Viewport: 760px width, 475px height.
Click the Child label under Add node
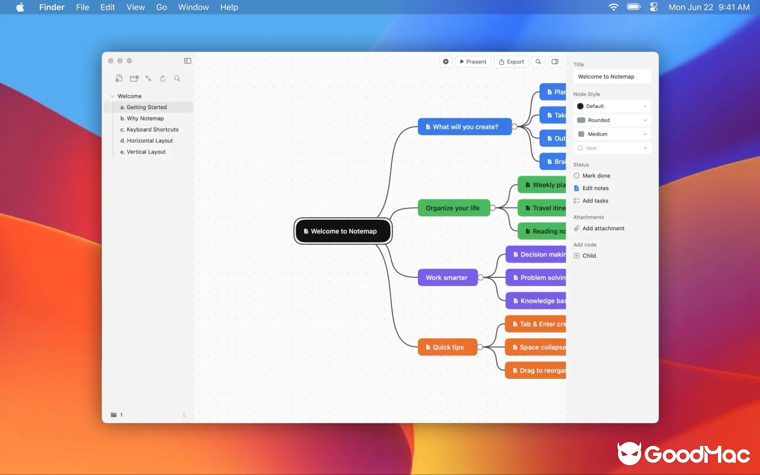click(589, 256)
